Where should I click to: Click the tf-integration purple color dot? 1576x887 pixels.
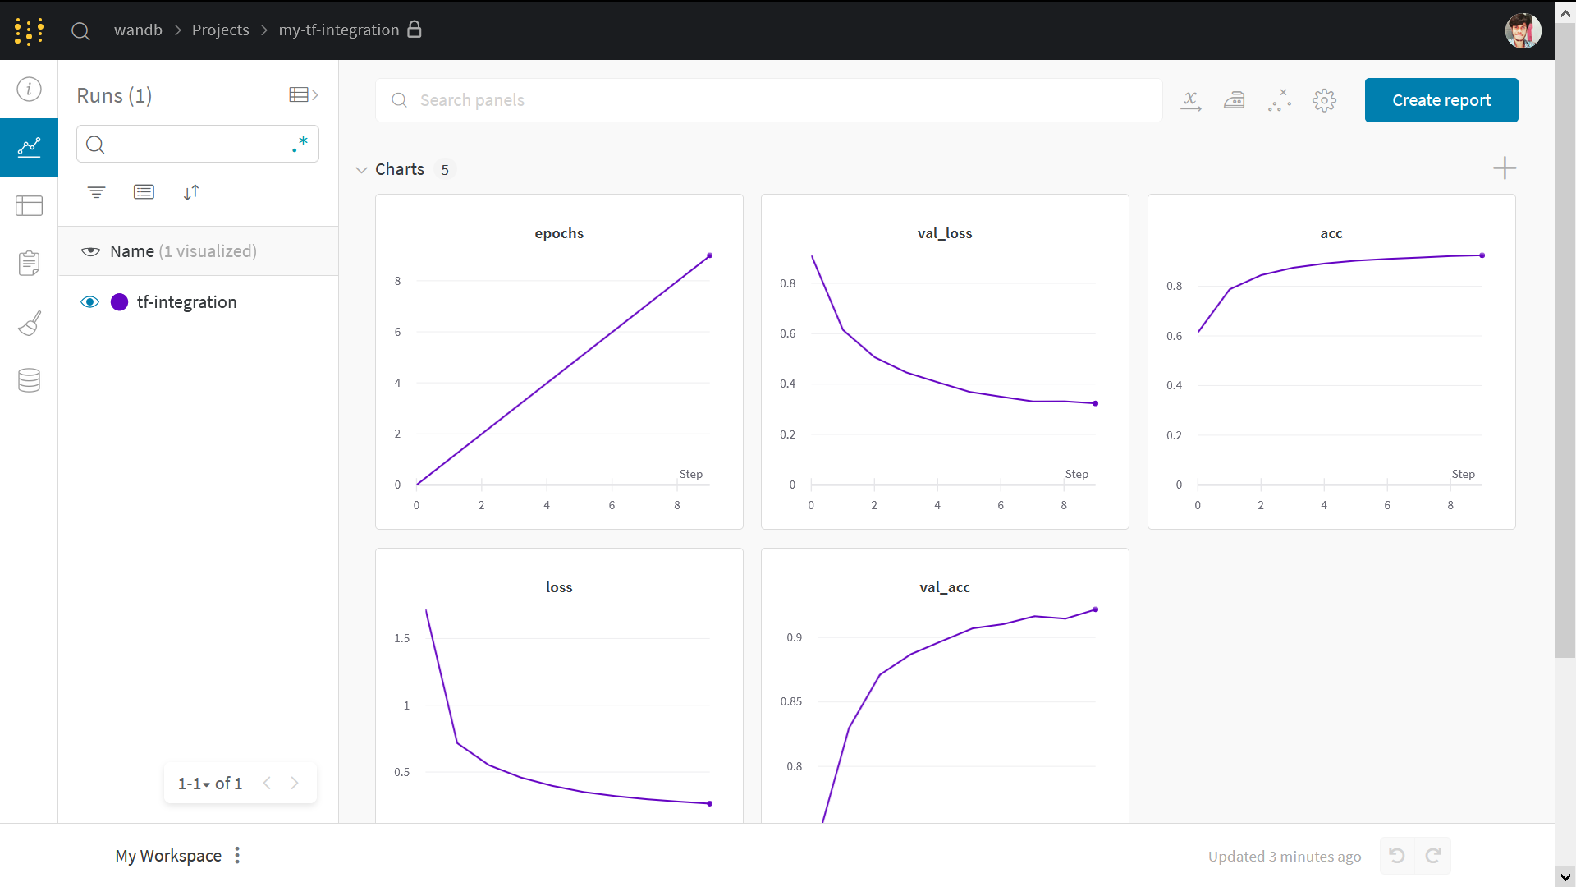(x=119, y=302)
